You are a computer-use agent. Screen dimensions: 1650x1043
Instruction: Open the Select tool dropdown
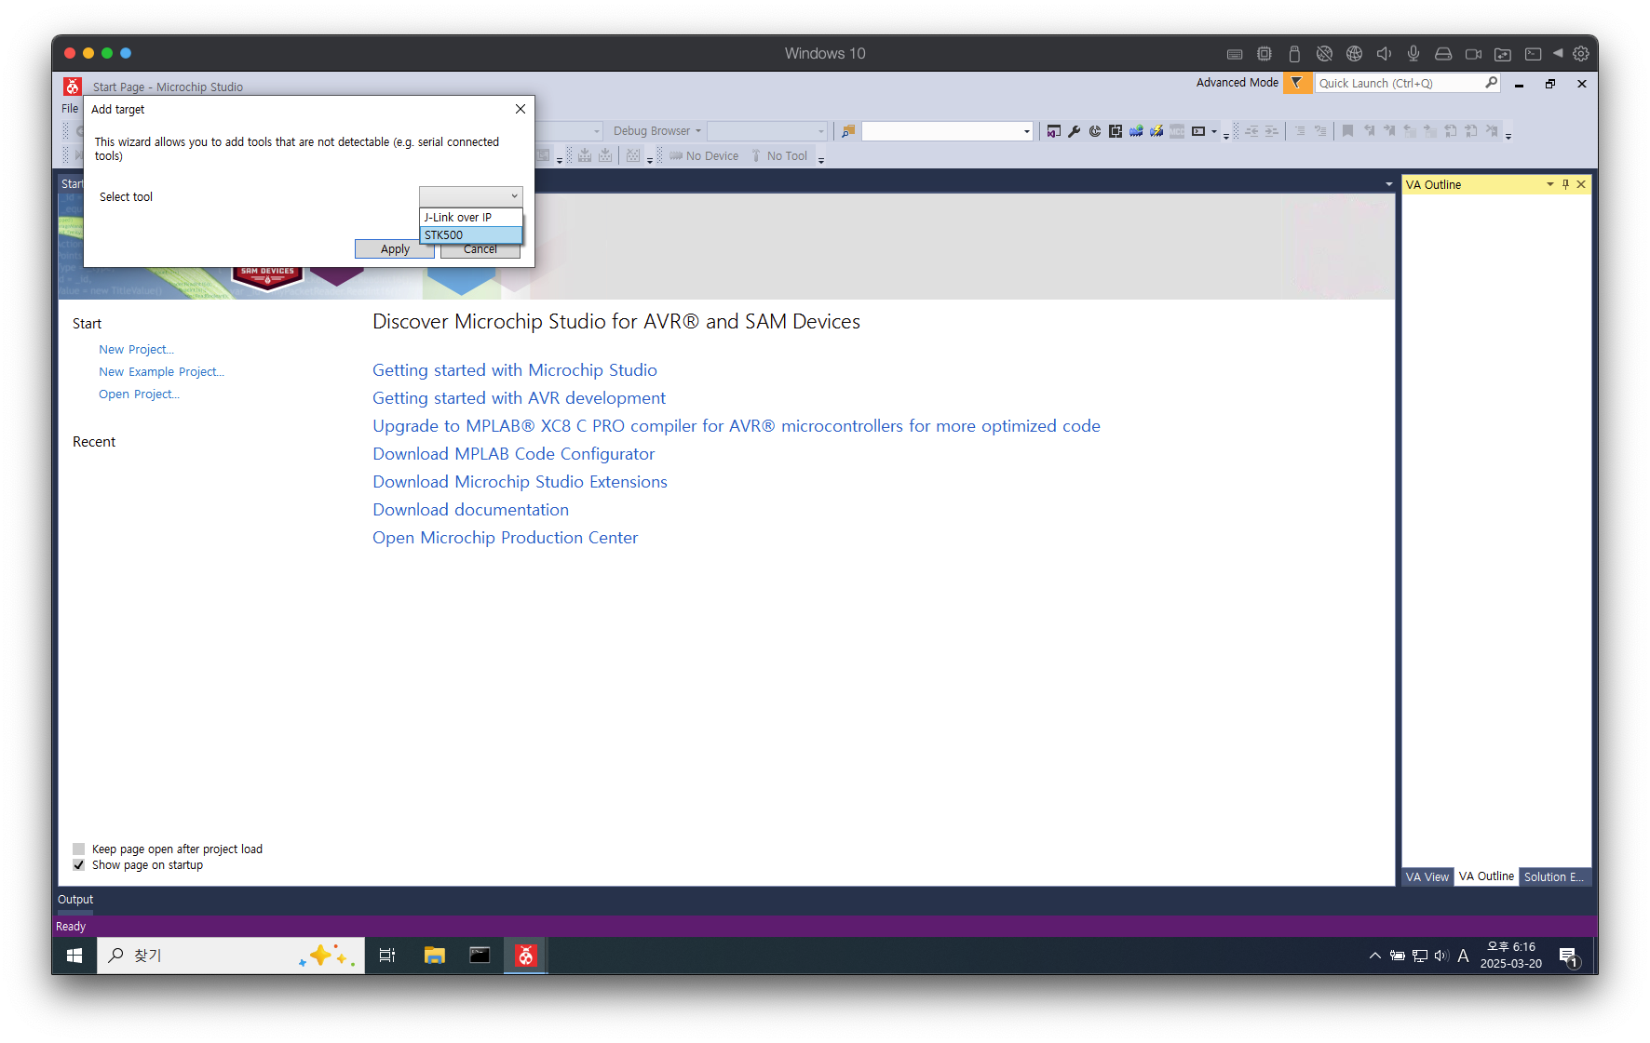coord(471,196)
